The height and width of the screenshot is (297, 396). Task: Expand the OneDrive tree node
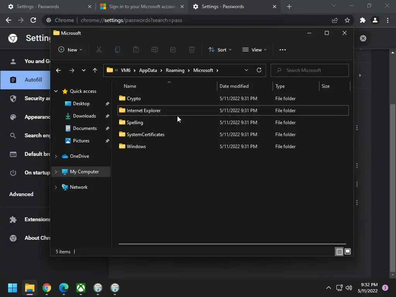pyautogui.click(x=56, y=156)
